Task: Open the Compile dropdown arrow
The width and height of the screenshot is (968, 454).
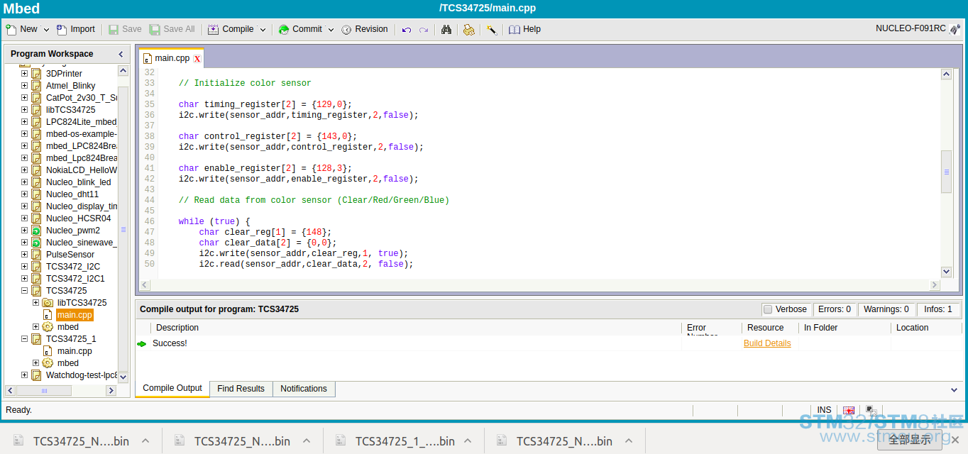Action: coord(263,30)
